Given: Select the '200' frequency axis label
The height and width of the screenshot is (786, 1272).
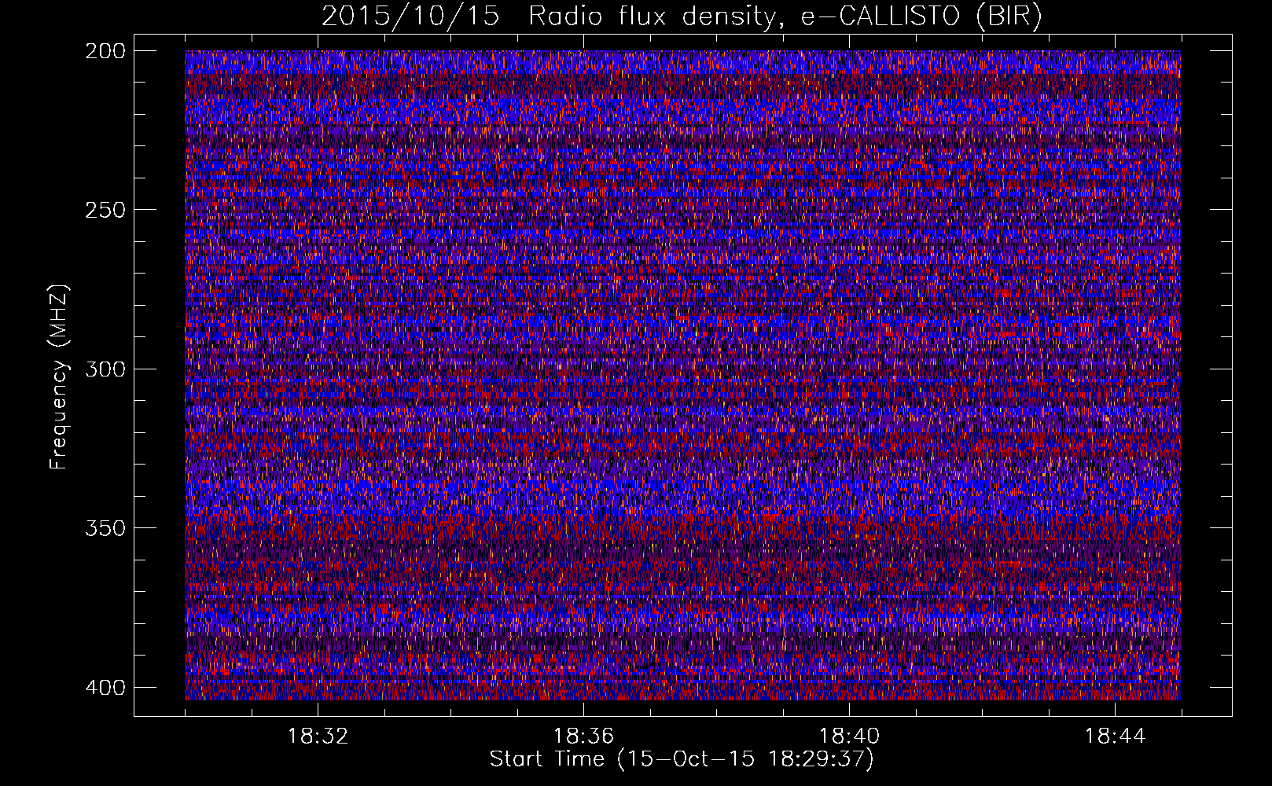Looking at the screenshot, I should 105,51.
